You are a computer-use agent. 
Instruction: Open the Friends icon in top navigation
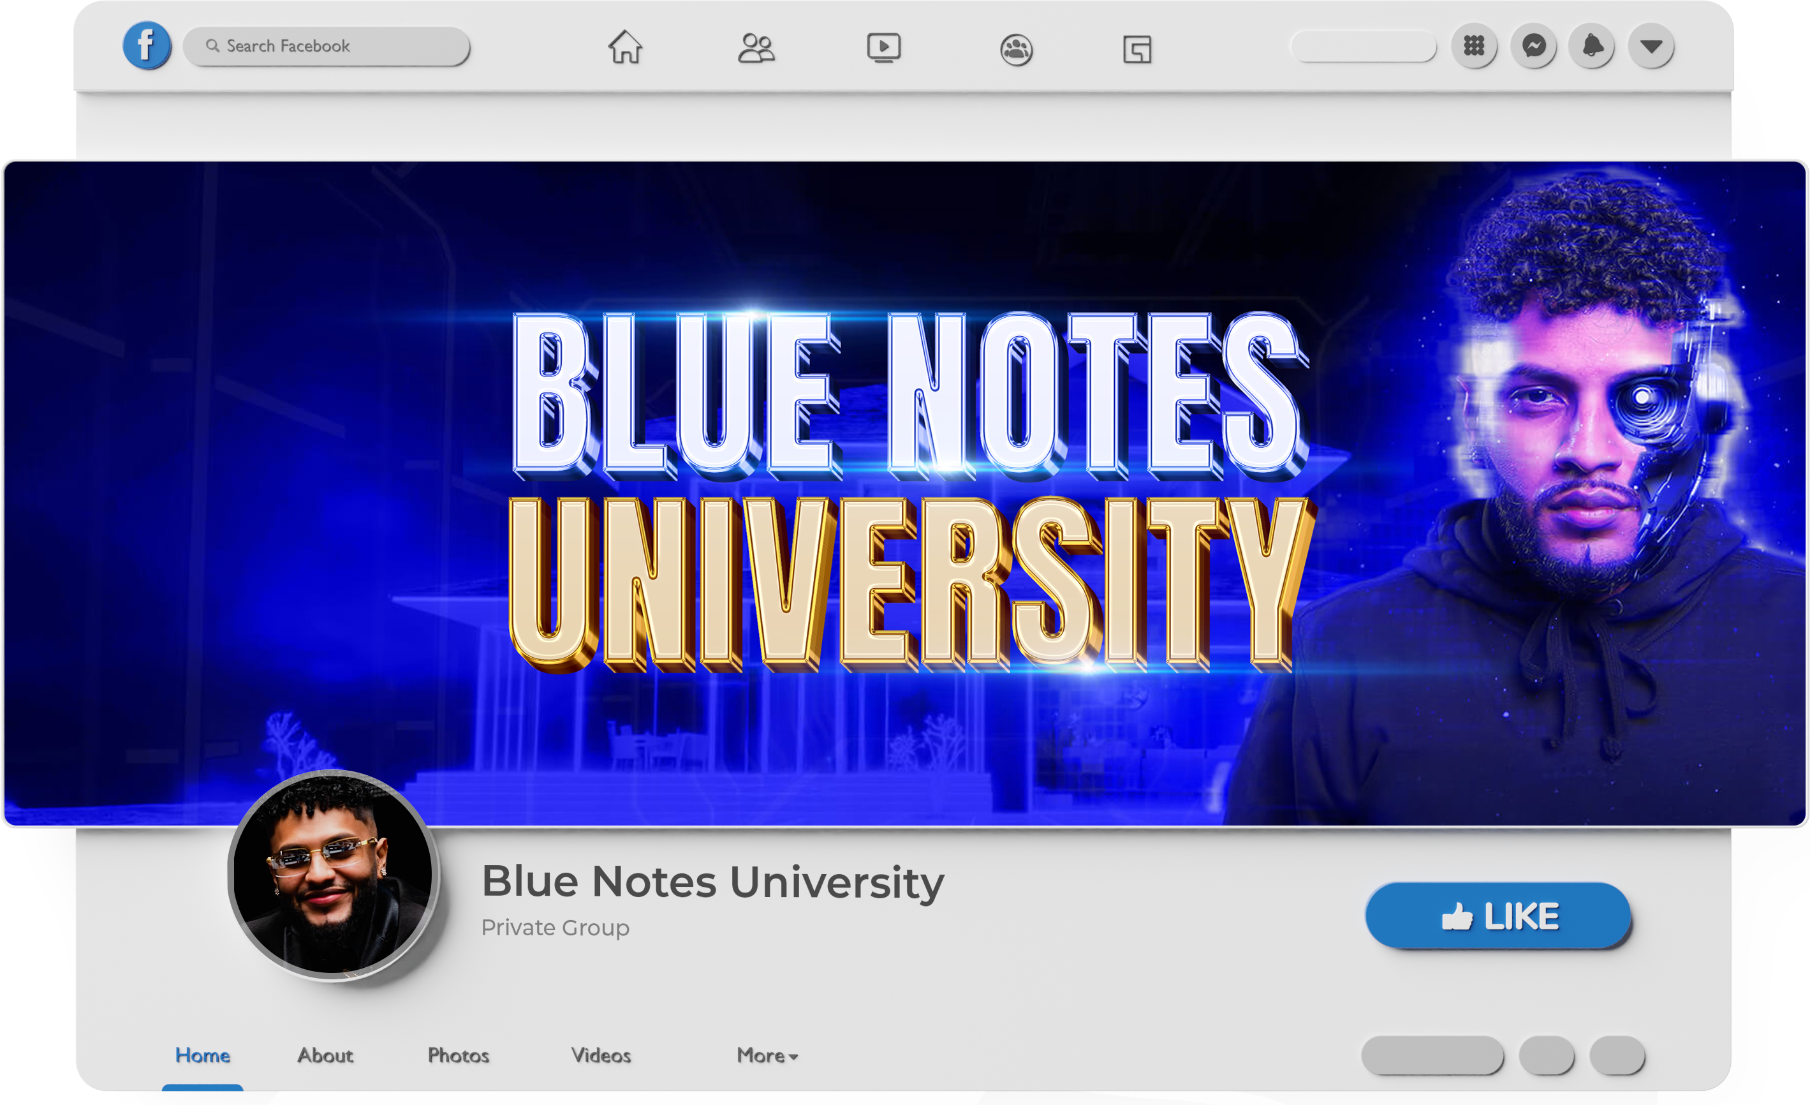point(756,48)
